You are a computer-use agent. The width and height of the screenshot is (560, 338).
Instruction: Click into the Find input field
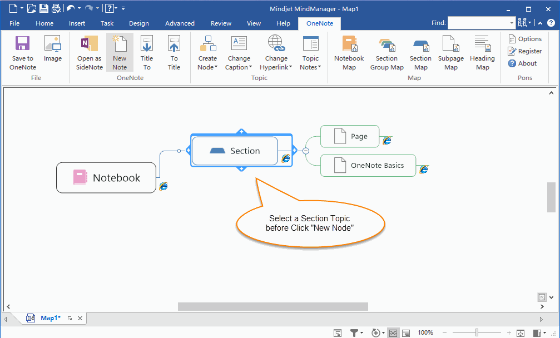(x=478, y=23)
